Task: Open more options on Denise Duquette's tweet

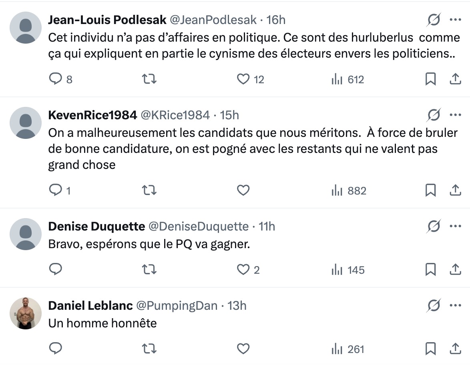Action: pyautogui.click(x=455, y=226)
